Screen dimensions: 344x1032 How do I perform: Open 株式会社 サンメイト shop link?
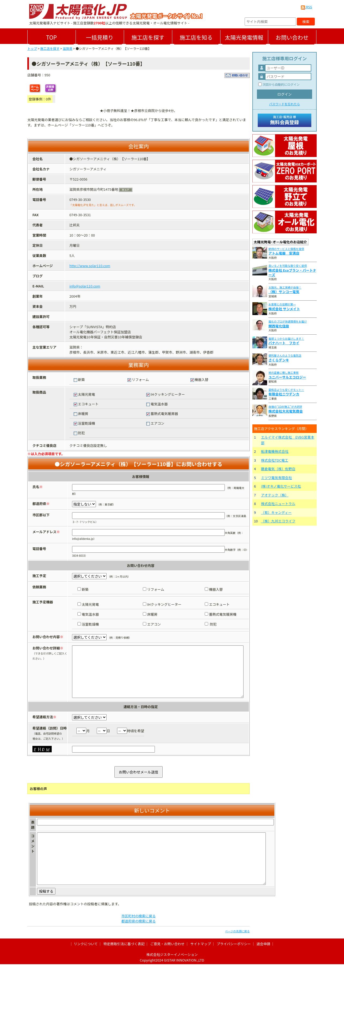pos(284,309)
